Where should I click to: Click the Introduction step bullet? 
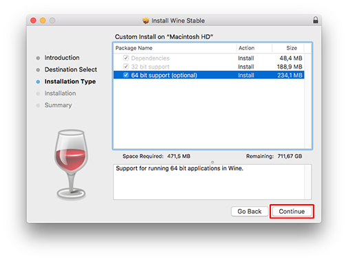coord(38,58)
